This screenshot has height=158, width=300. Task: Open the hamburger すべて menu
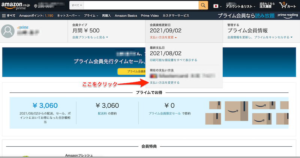pos(8,16)
